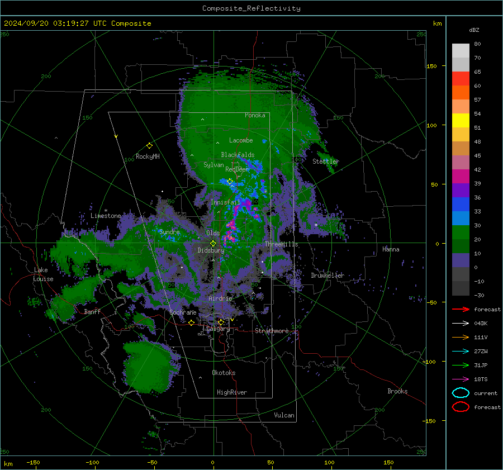The image size is (503, 470).
Task: Click the Hanna city label
Action: (x=391, y=249)
